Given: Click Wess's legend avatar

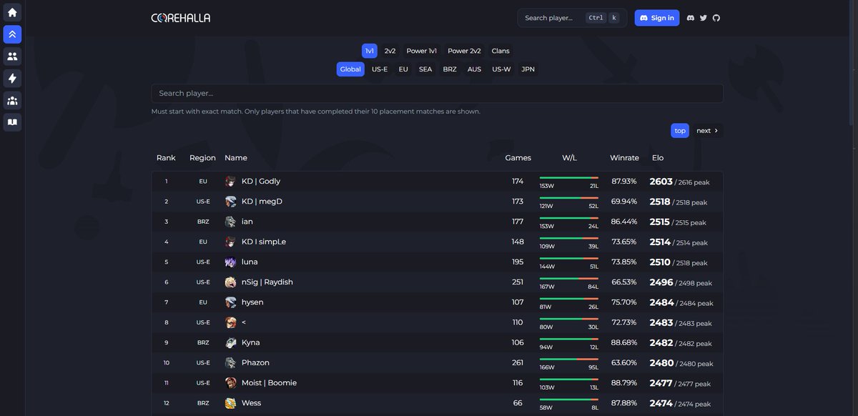Looking at the screenshot, I should tap(230, 403).
